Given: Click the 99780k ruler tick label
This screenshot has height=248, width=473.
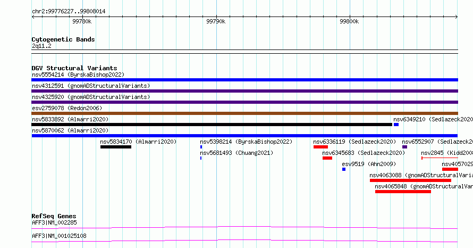Looking at the screenshot, I should click(x=82, y=21).
